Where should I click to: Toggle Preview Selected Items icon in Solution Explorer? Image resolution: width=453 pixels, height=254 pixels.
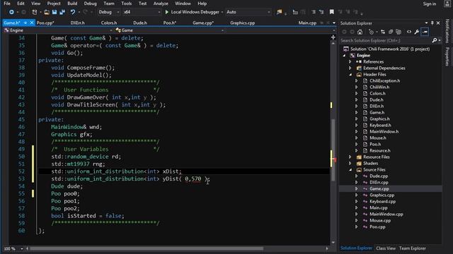pyautogui.click(x=425, y=32)
